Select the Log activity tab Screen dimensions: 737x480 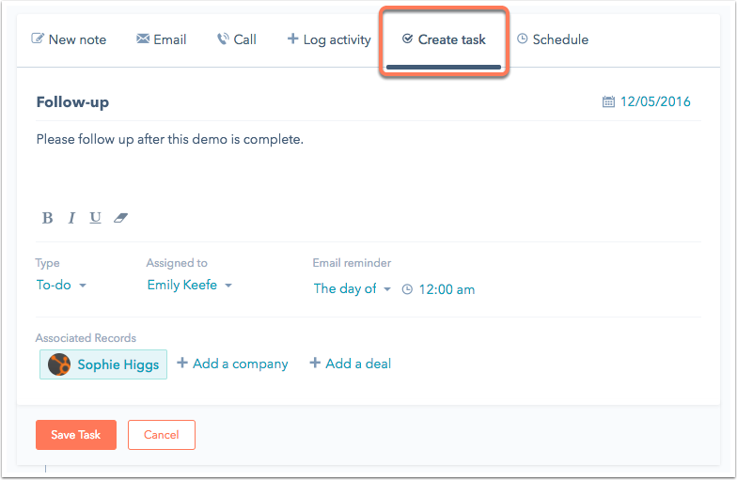(x=328, y=39)
